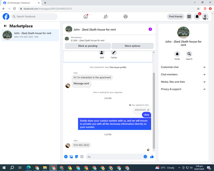Send a thumbs-up like
The width and height of the screenshot is (214, 171).
point(152,157)
